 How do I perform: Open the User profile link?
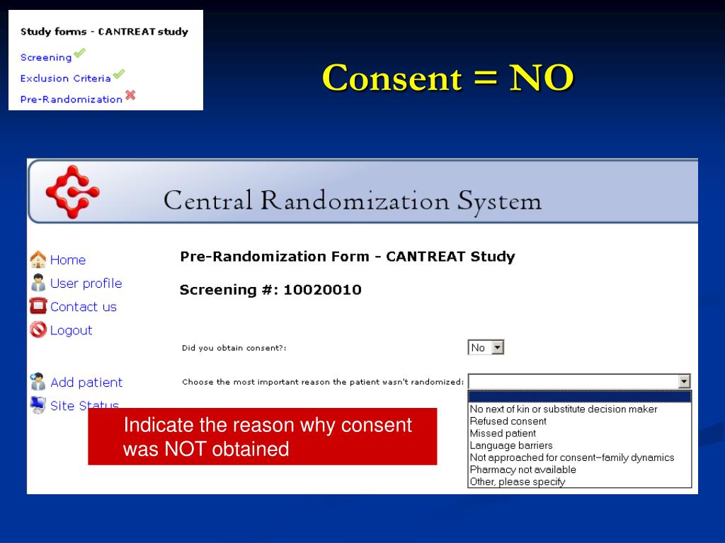(x=86, y=283)
